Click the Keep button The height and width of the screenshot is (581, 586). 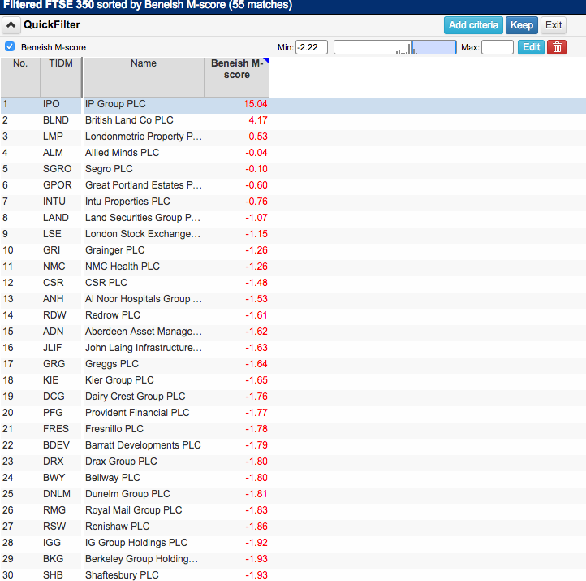click(521, 25)
